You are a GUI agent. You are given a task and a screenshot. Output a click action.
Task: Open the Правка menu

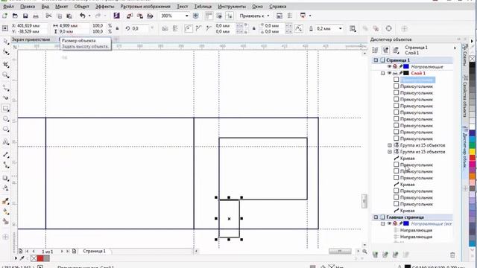coord(28,7)
